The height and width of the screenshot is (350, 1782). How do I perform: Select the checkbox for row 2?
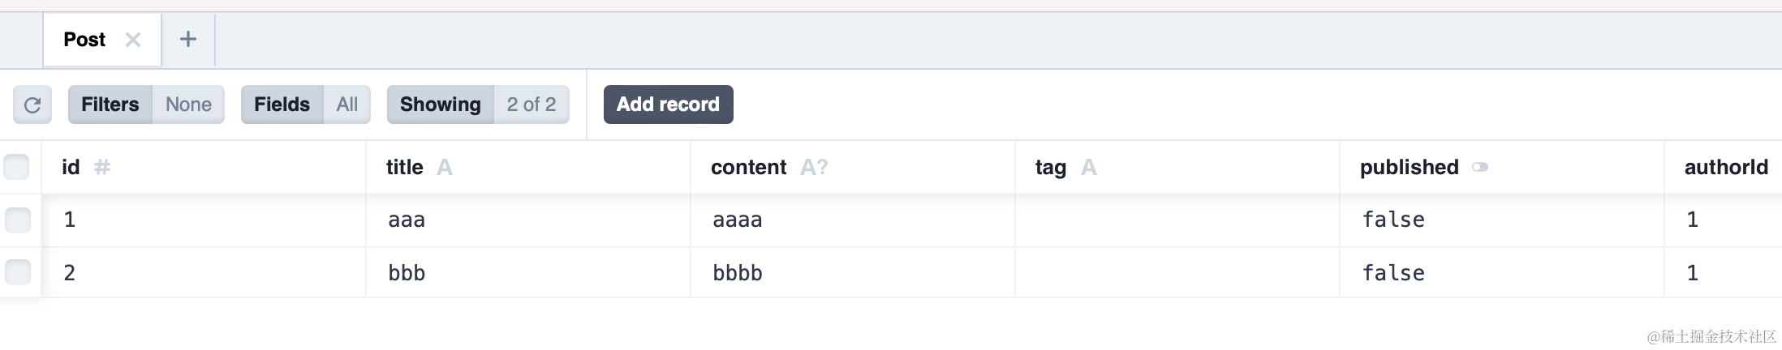[17, 272]
